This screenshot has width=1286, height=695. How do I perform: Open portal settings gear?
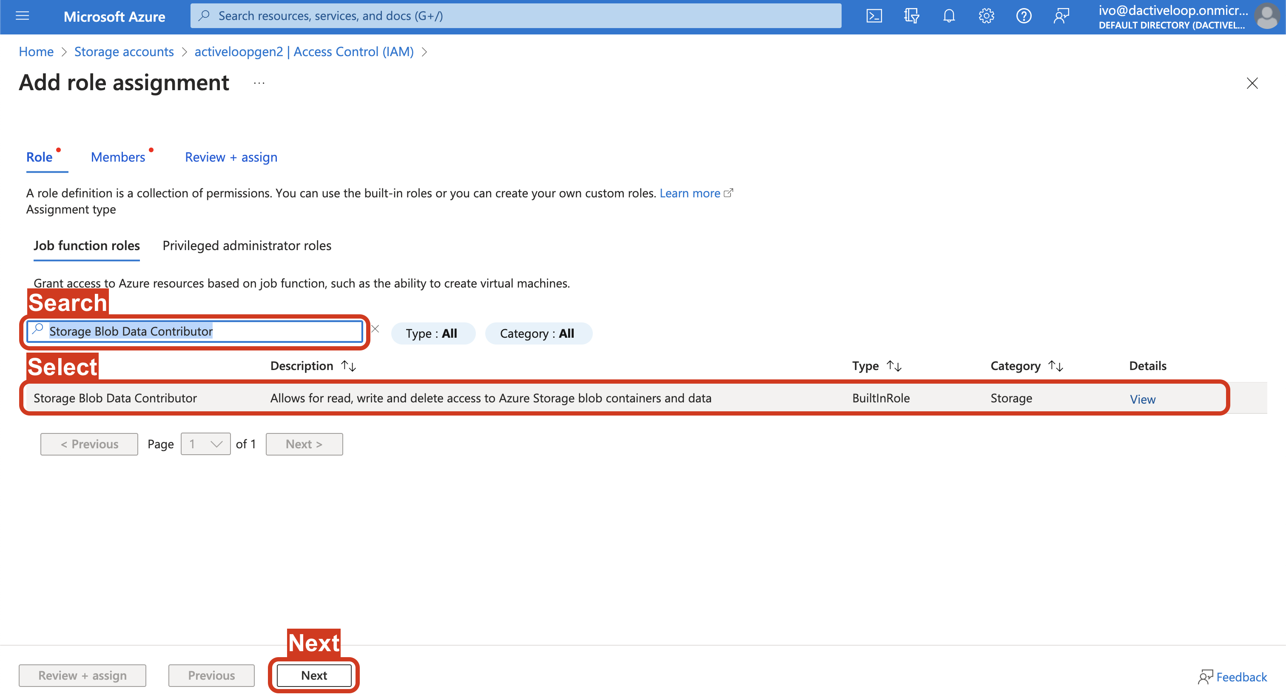986,16
